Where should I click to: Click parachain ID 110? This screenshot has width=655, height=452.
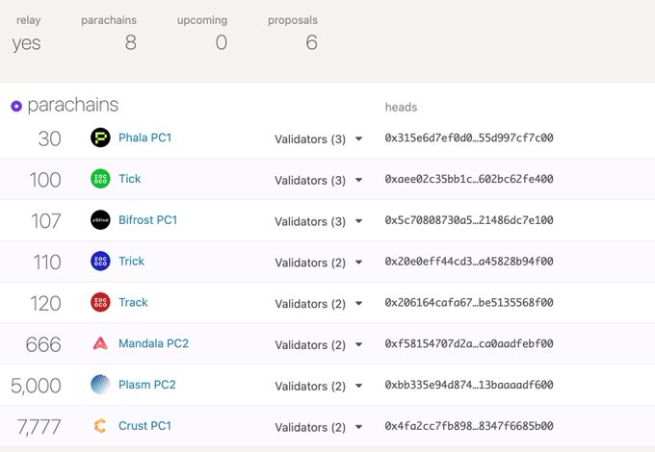click(47, 263)
